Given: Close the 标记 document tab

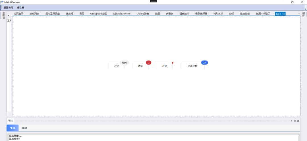Looking at the screenshot, I should click(283, 14).
